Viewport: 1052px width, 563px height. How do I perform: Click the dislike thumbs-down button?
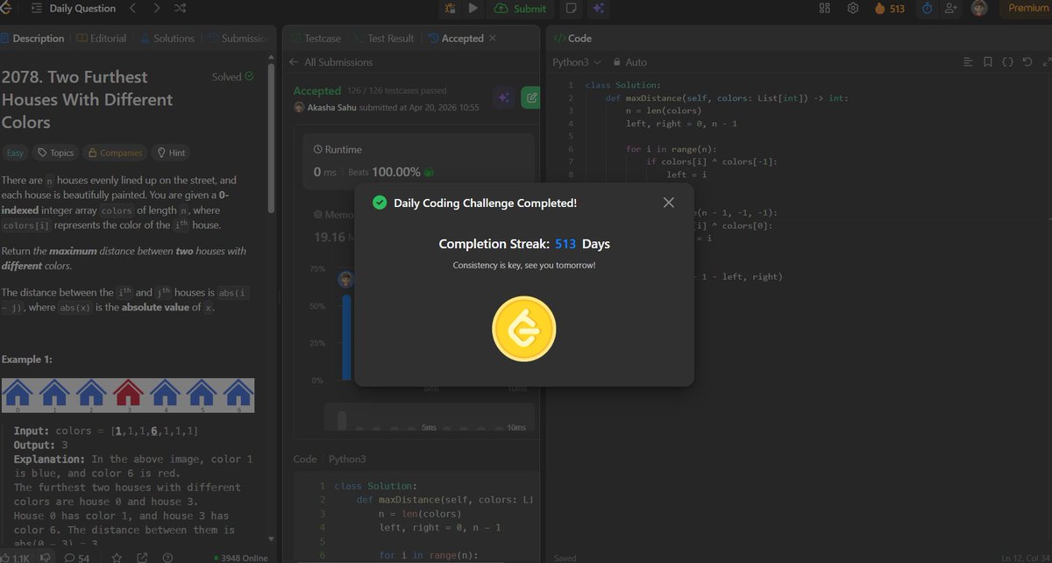pyautogui.click(x=47, y=558)
